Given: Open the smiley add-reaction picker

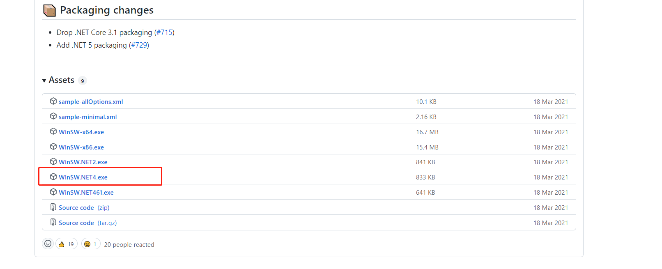Looking at the screenshot, I should click(48, 244).
